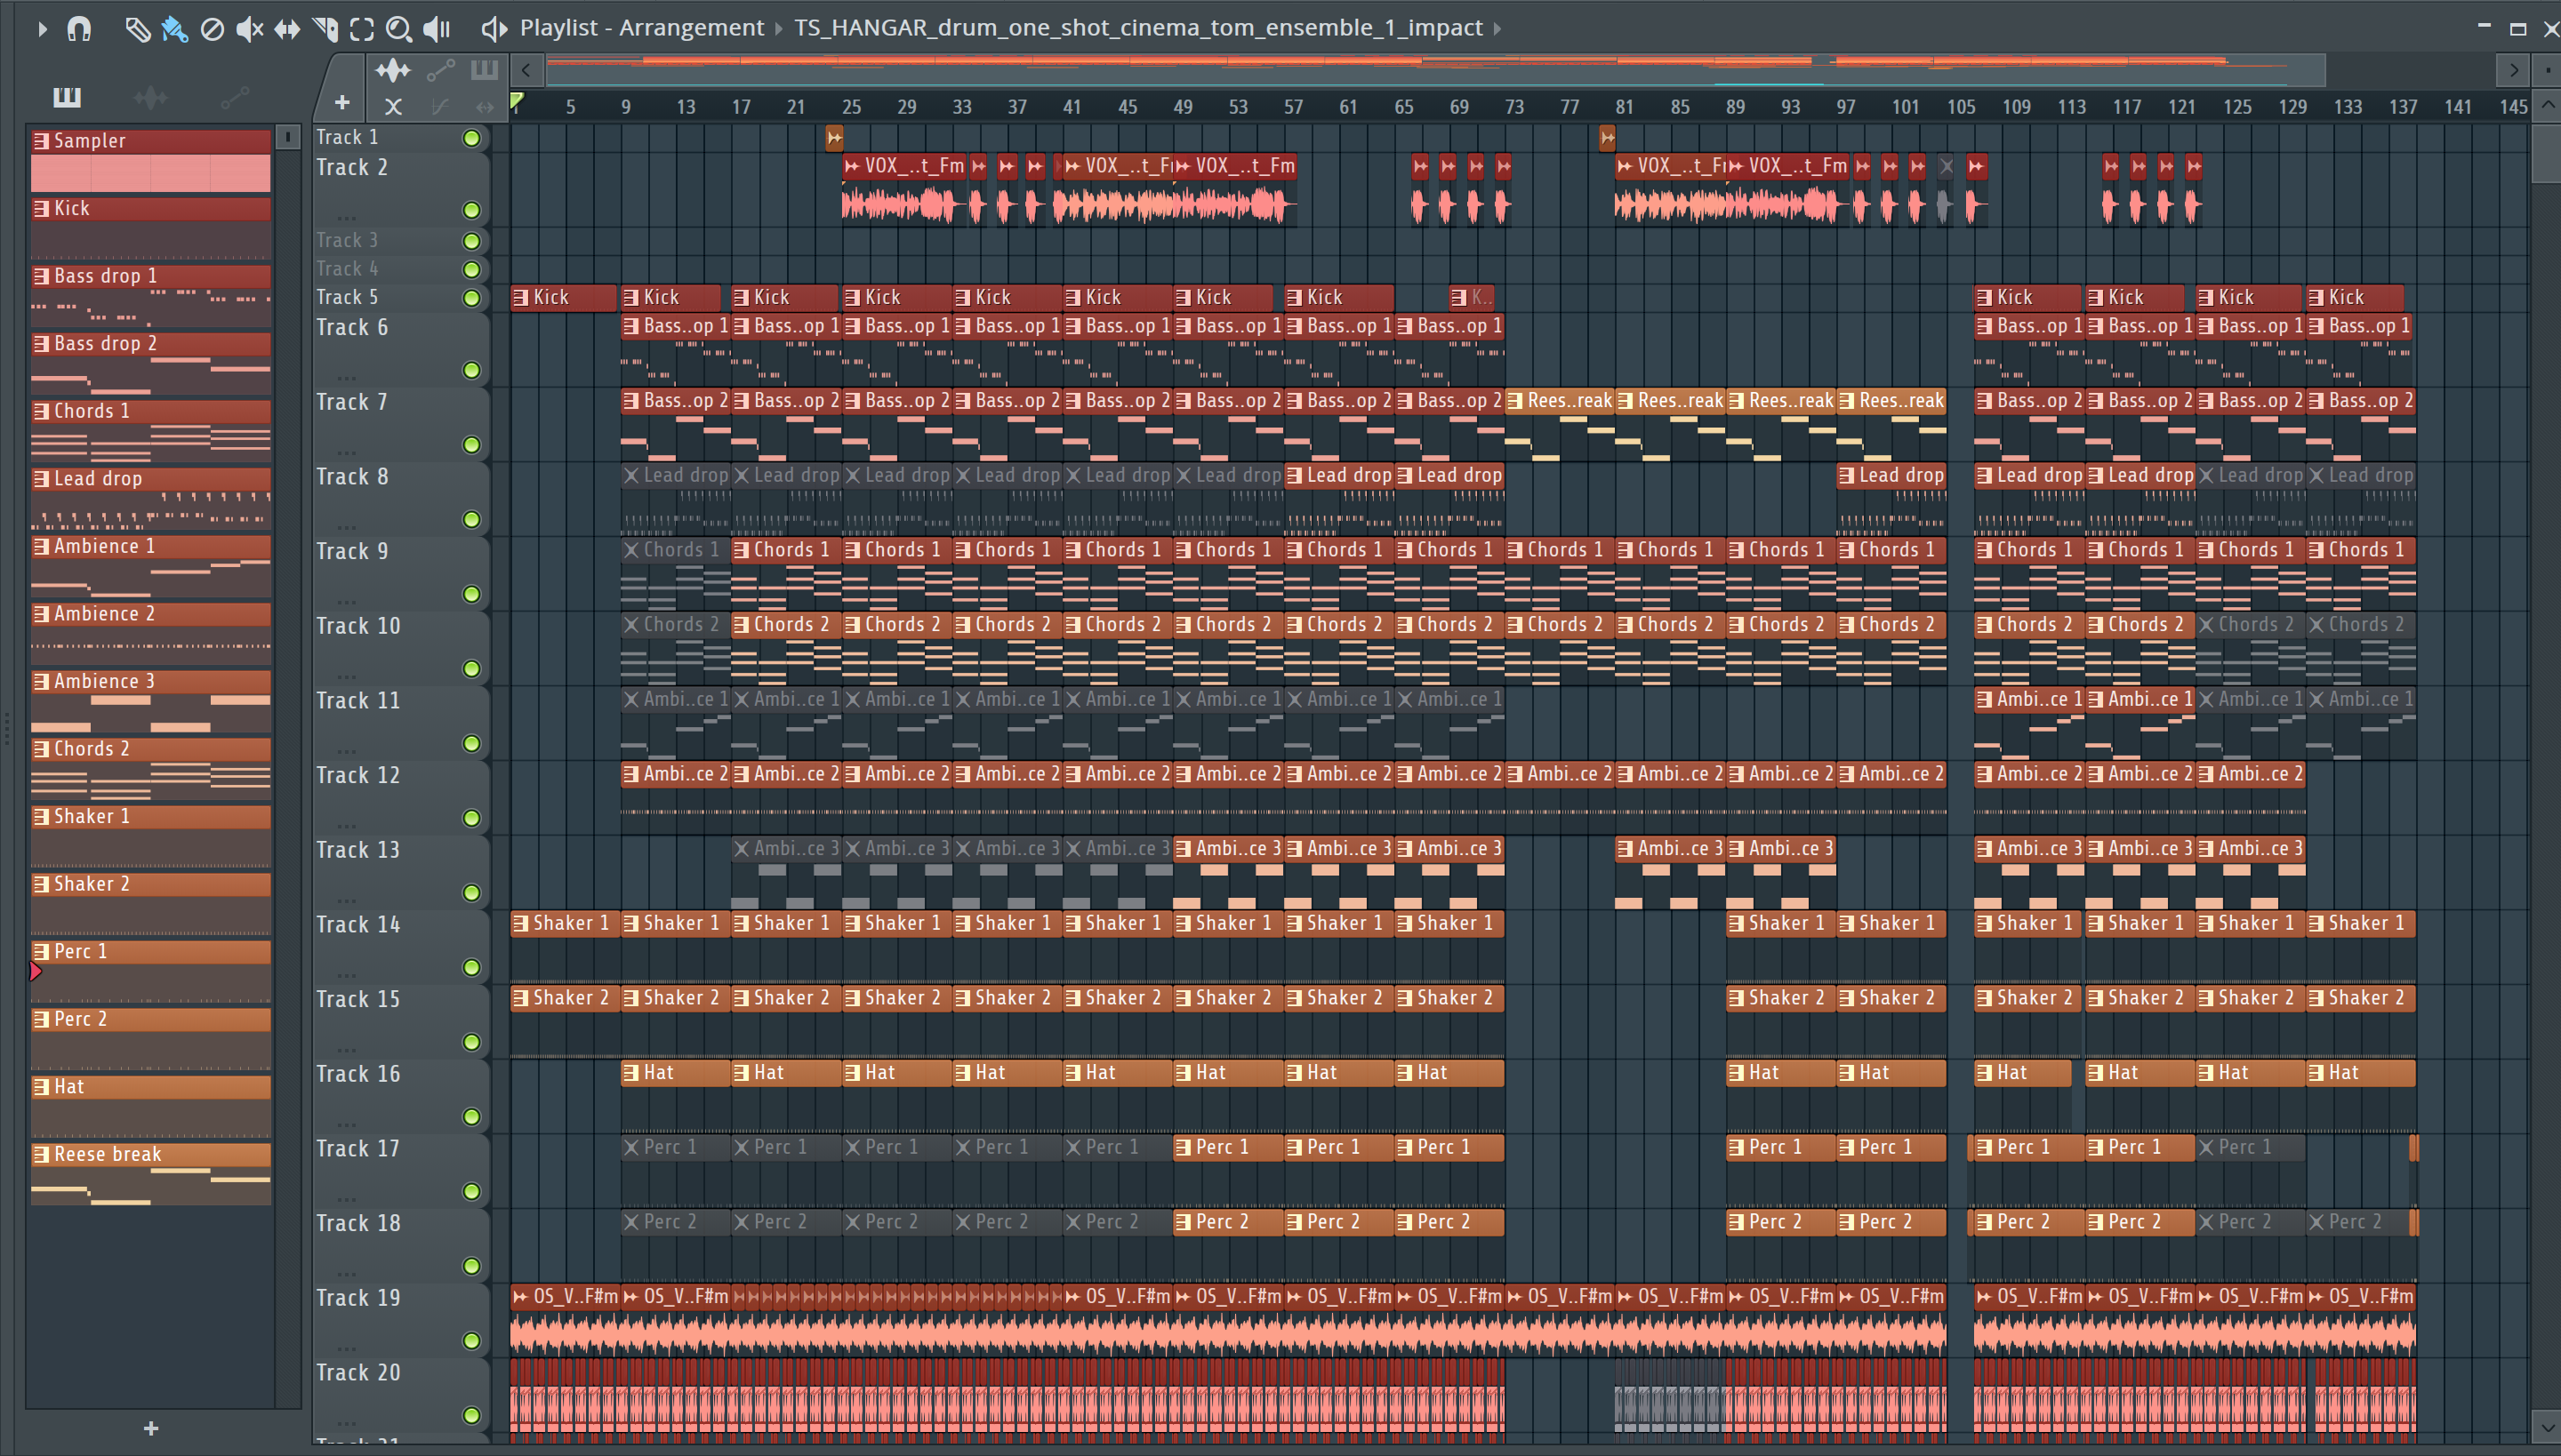Click the Track 7 header label
Screen dimensions: 2561x1456
(351, 402)
